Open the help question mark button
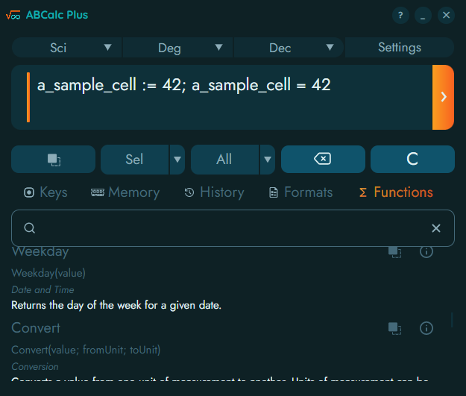 [400, 15]
